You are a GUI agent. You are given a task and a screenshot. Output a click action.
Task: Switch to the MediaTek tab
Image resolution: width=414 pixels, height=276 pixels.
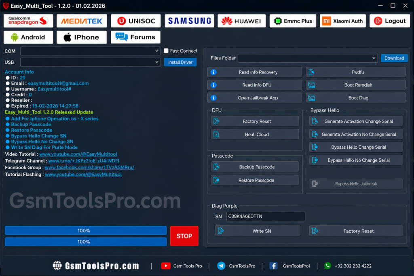coord(82,21)
